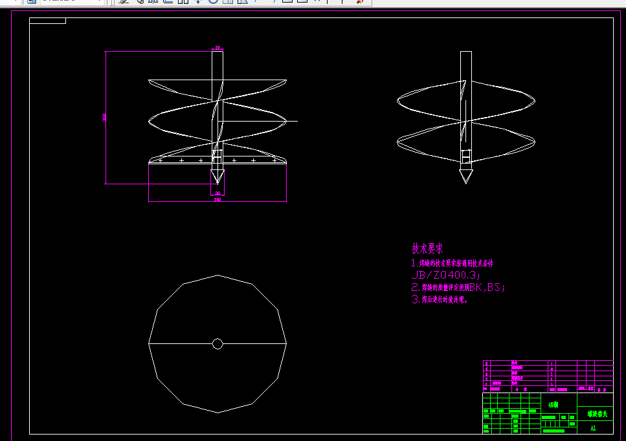The image size is (626, 441).
Task: Select the 技术要求 heading text
Action: (427, 248)
